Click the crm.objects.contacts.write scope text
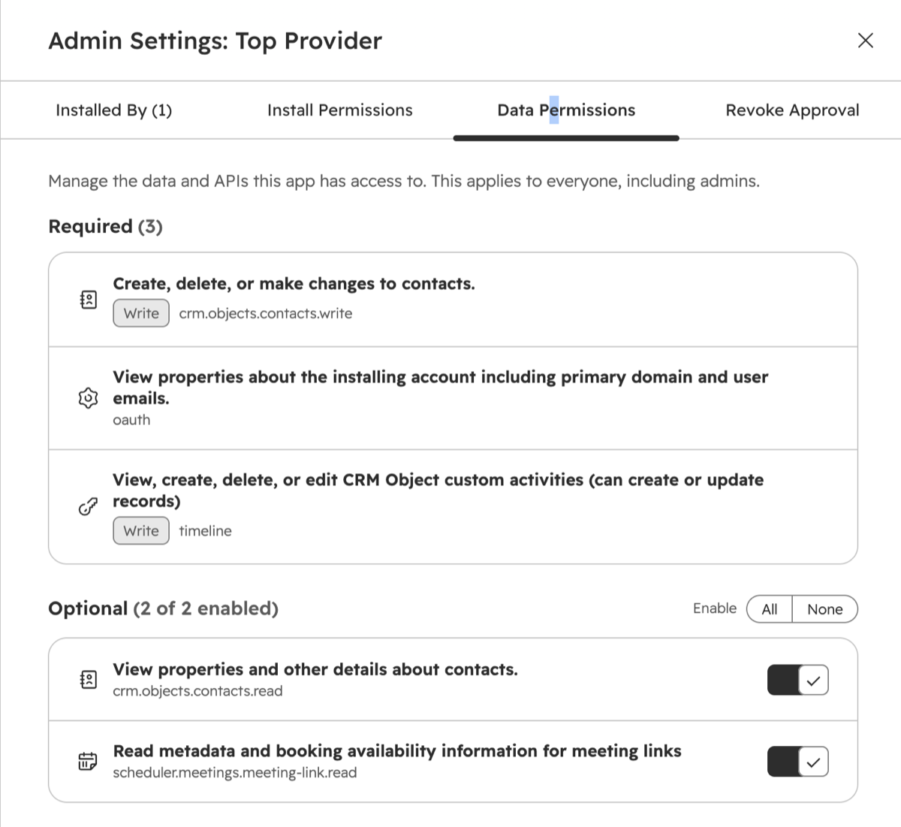The image size is (901, 827). (x=266, y=313)
